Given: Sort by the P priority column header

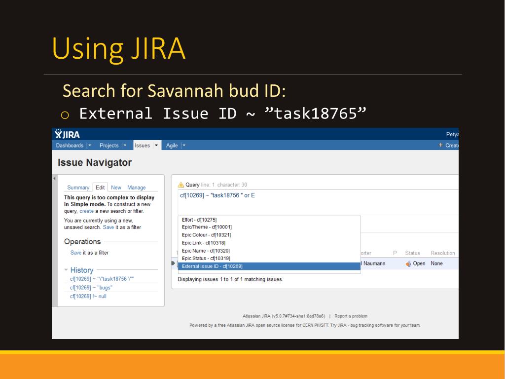Looking at the screenshot, I should coord(395,253).
